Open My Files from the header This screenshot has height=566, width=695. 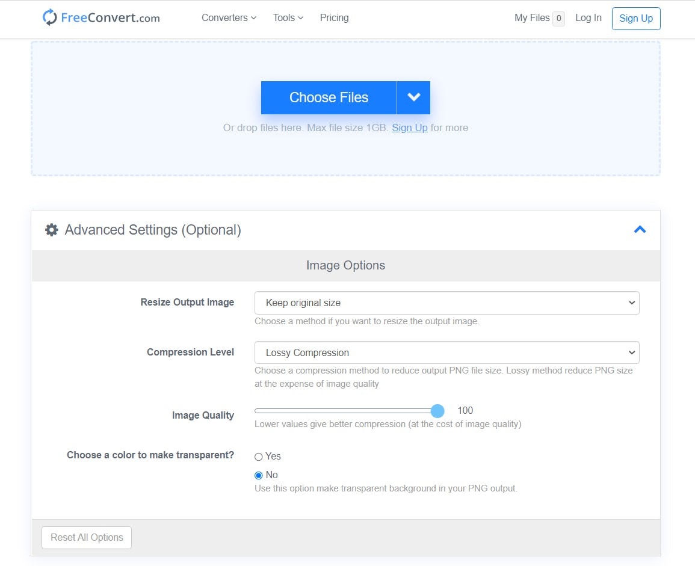(531, 18)
